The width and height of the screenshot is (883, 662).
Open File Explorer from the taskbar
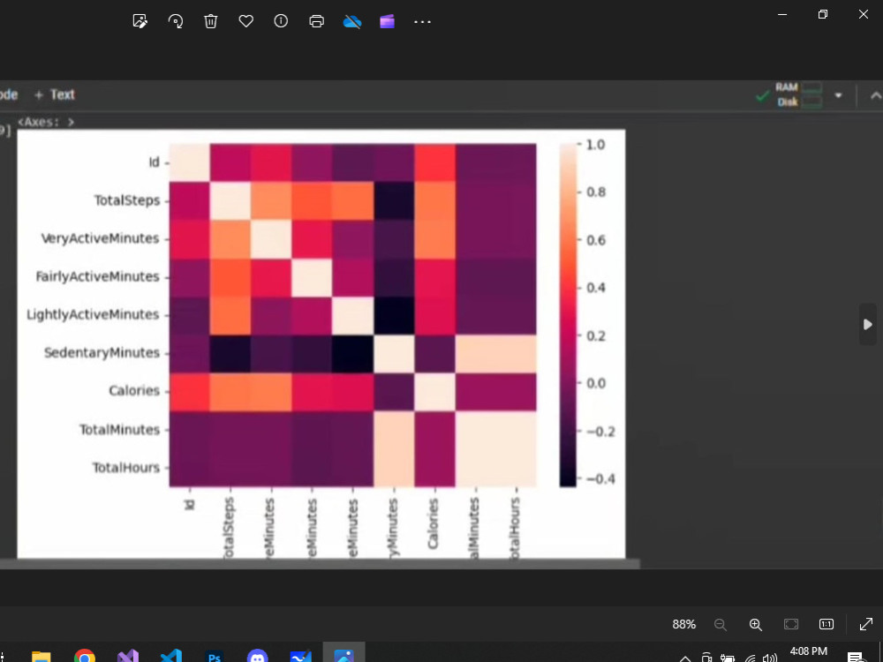[x=42, y=657]
